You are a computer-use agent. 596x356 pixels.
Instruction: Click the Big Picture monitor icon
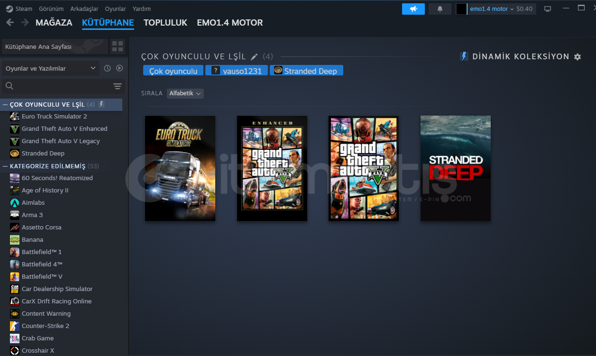coord(548,9)
